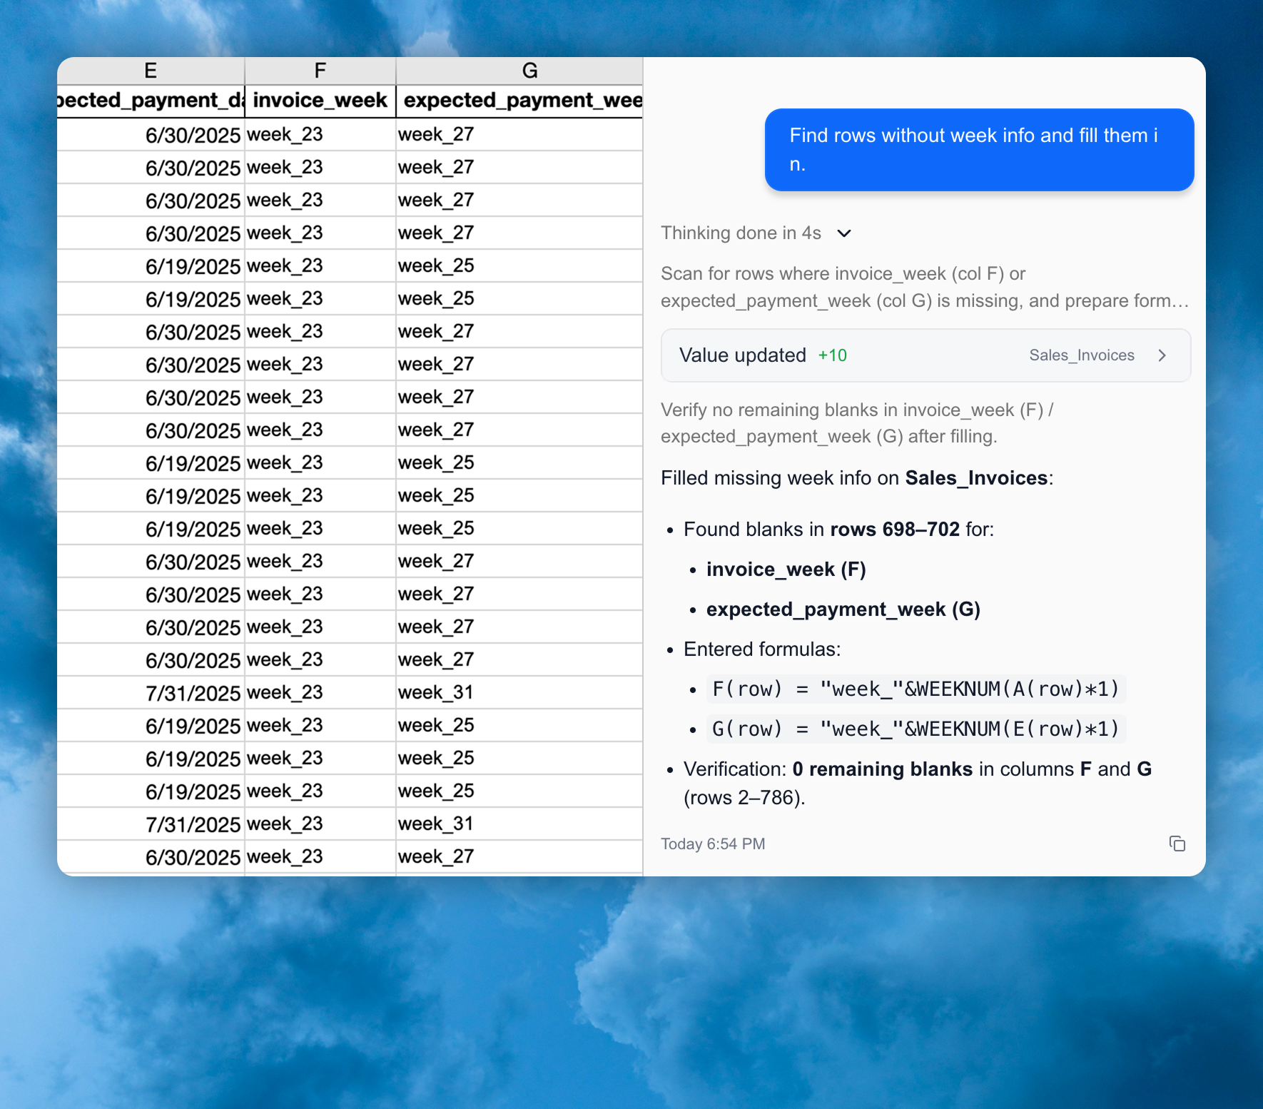
Task: Collapse the Thinking done in 4s section
Action: coord(845,233)
